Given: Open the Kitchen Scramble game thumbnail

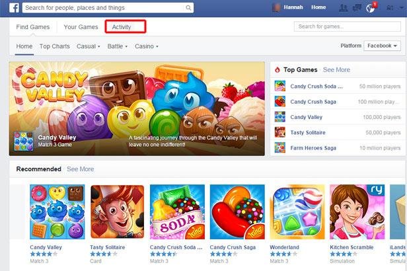Looking at the screenshot, I should 357,212.
